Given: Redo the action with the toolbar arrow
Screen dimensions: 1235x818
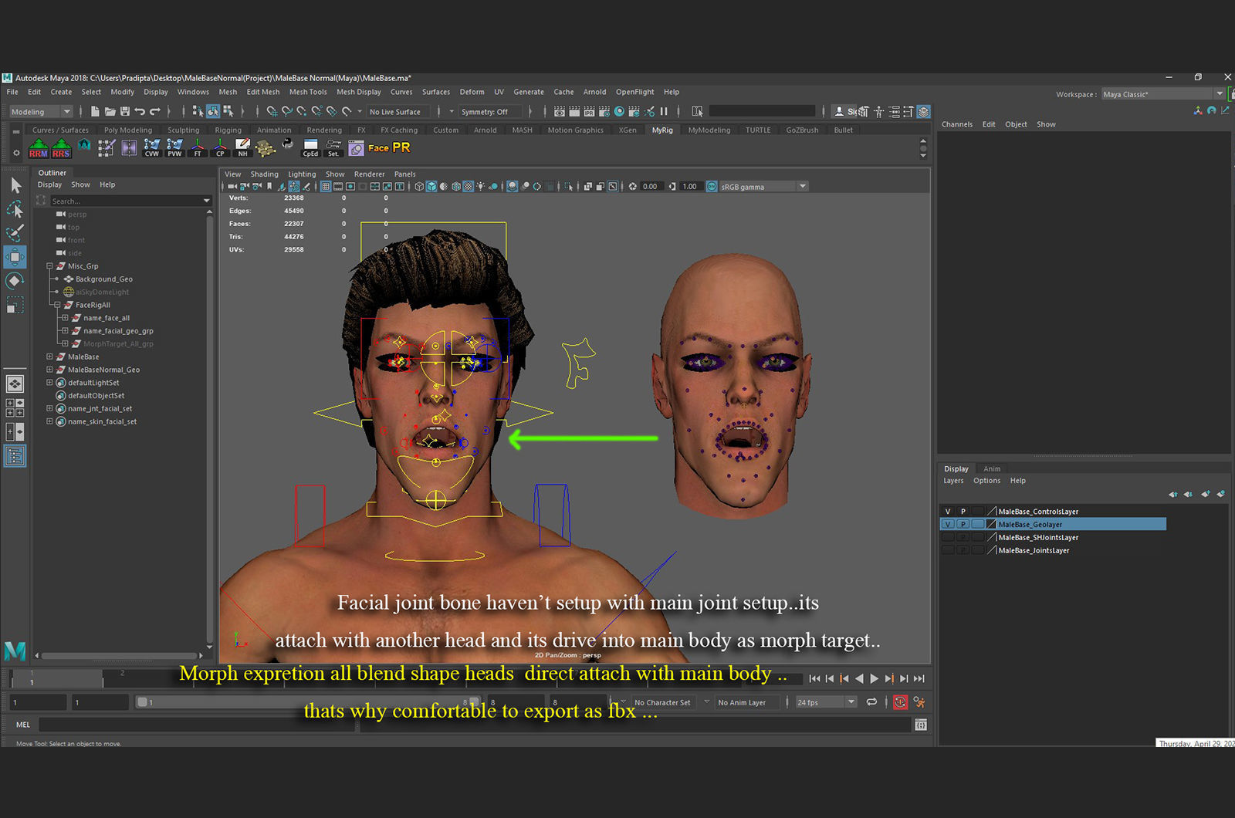Looking at the screenshot, I should point(155,111).
